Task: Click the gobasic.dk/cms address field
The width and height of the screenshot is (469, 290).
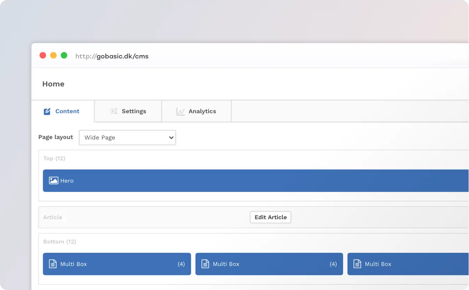Action: tap(112, 56)
